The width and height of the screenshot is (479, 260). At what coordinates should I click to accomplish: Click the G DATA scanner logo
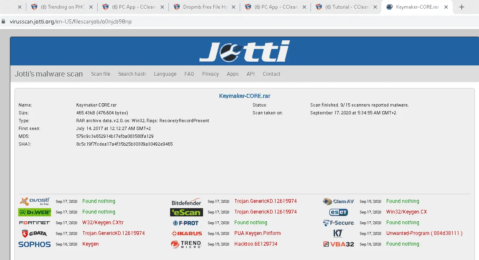tap(35, 233)
